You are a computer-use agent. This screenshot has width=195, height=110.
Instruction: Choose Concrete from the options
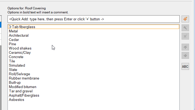coord(16,57)
